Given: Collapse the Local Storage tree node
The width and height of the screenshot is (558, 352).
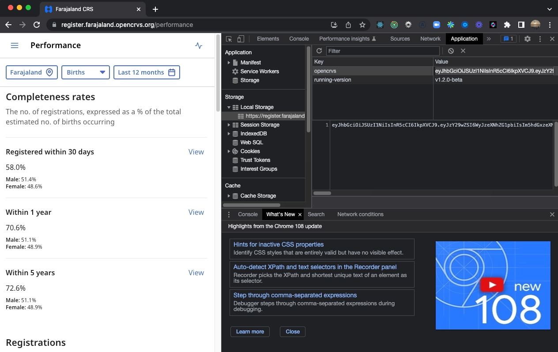Looking at the screenshot, I should (229, 107).
